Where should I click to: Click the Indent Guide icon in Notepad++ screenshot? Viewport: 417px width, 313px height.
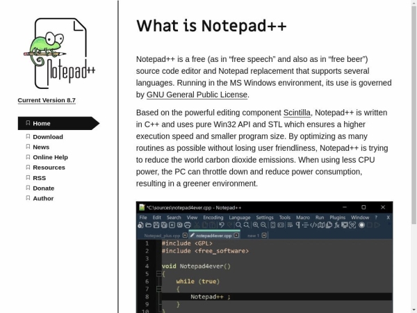[x=305, y=225]
